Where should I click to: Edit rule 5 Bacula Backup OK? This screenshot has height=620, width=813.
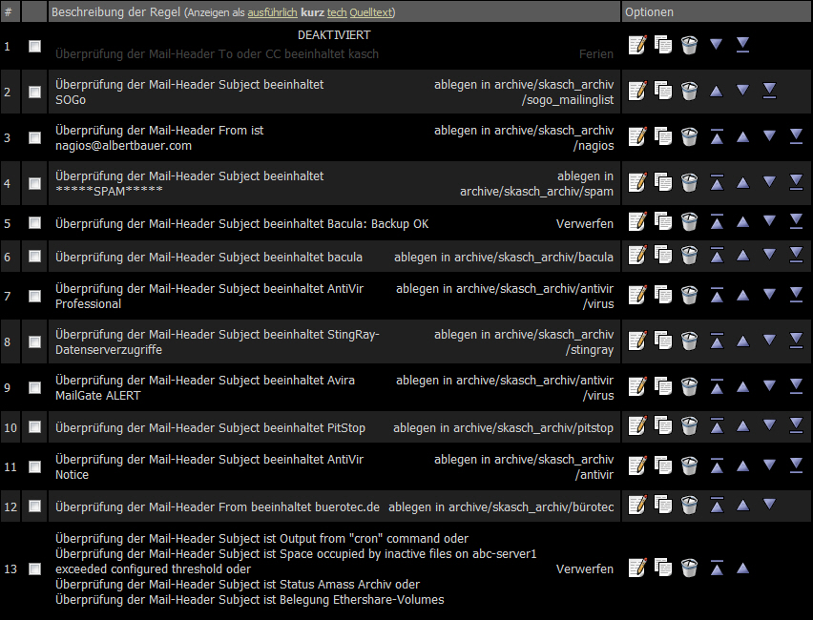tap(637, 222)
